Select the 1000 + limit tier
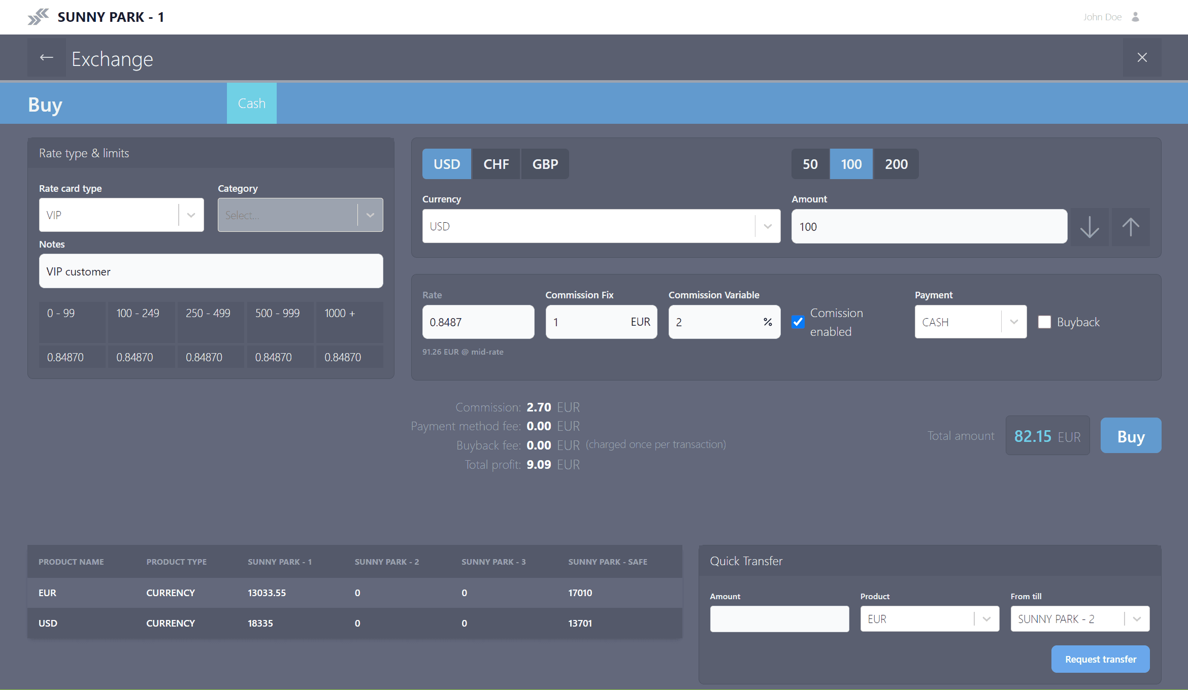 pyautogui.click(x=350, y=322)
